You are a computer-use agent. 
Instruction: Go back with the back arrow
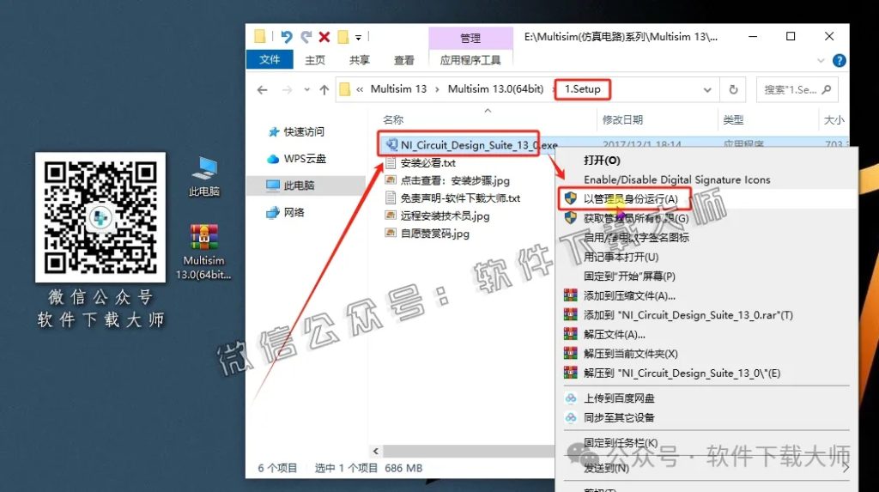point(262,90)
